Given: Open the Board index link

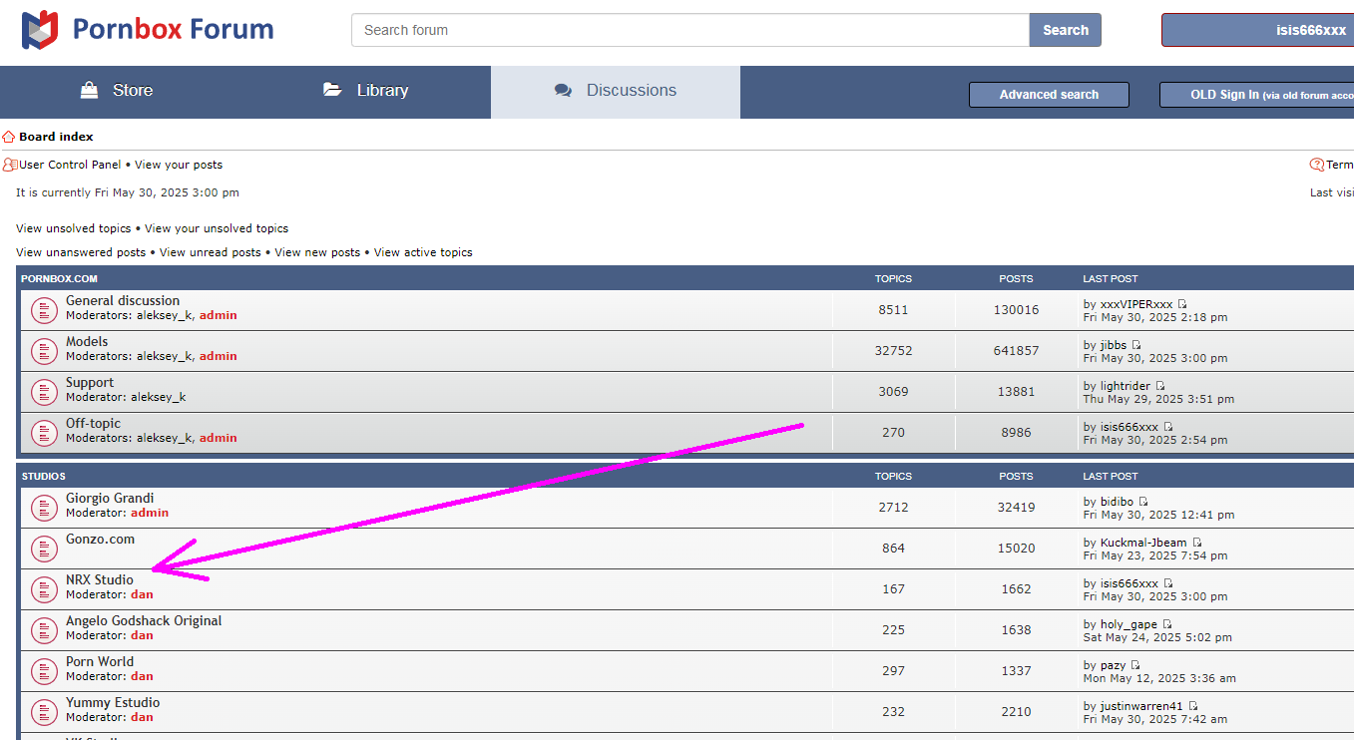Looking at the screenshot, I should pyautogui.click(x=56, y=137).
